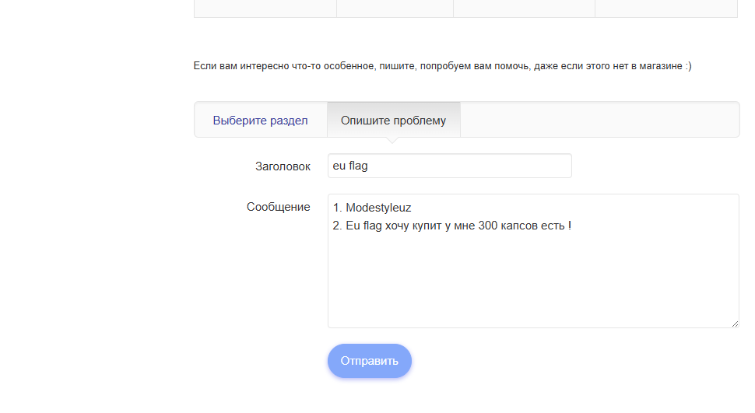Click the Отправить button

(369, 361)
